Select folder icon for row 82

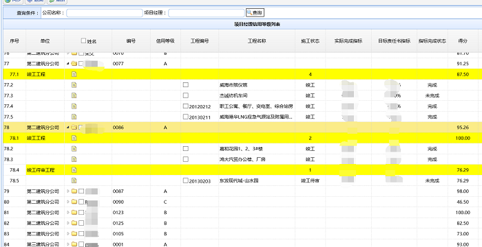(74, 223)
